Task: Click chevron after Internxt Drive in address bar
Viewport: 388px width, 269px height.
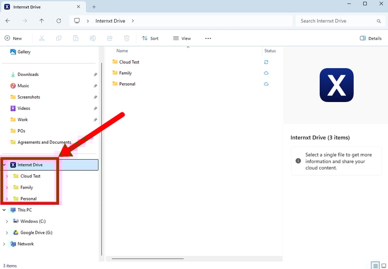Action: (x=133, y=21)
